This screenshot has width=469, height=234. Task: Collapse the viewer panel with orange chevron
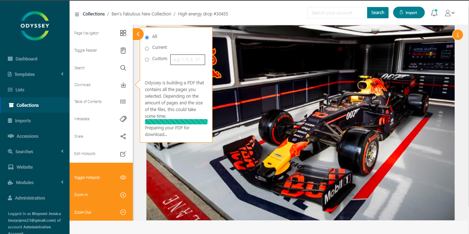[138, 34]
